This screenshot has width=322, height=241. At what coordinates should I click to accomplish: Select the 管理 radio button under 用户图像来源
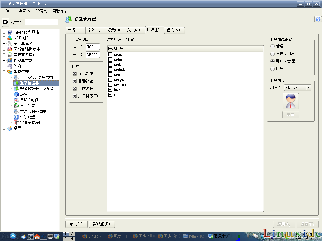(272, 46)
